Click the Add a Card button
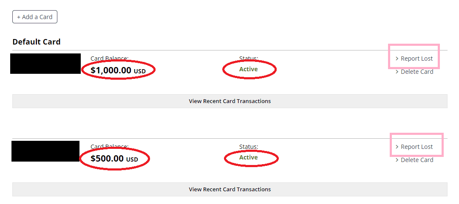Screen dimensions: 459x204 coord(34,17)
